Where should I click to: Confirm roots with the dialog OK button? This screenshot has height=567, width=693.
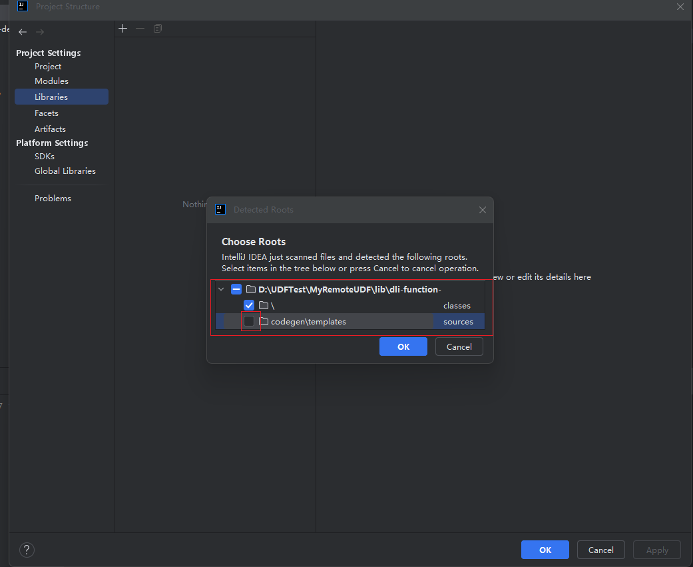(x=403, y=346)
